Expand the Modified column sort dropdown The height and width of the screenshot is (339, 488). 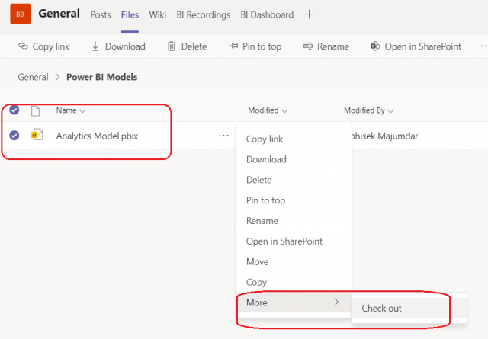click(284, 111)
